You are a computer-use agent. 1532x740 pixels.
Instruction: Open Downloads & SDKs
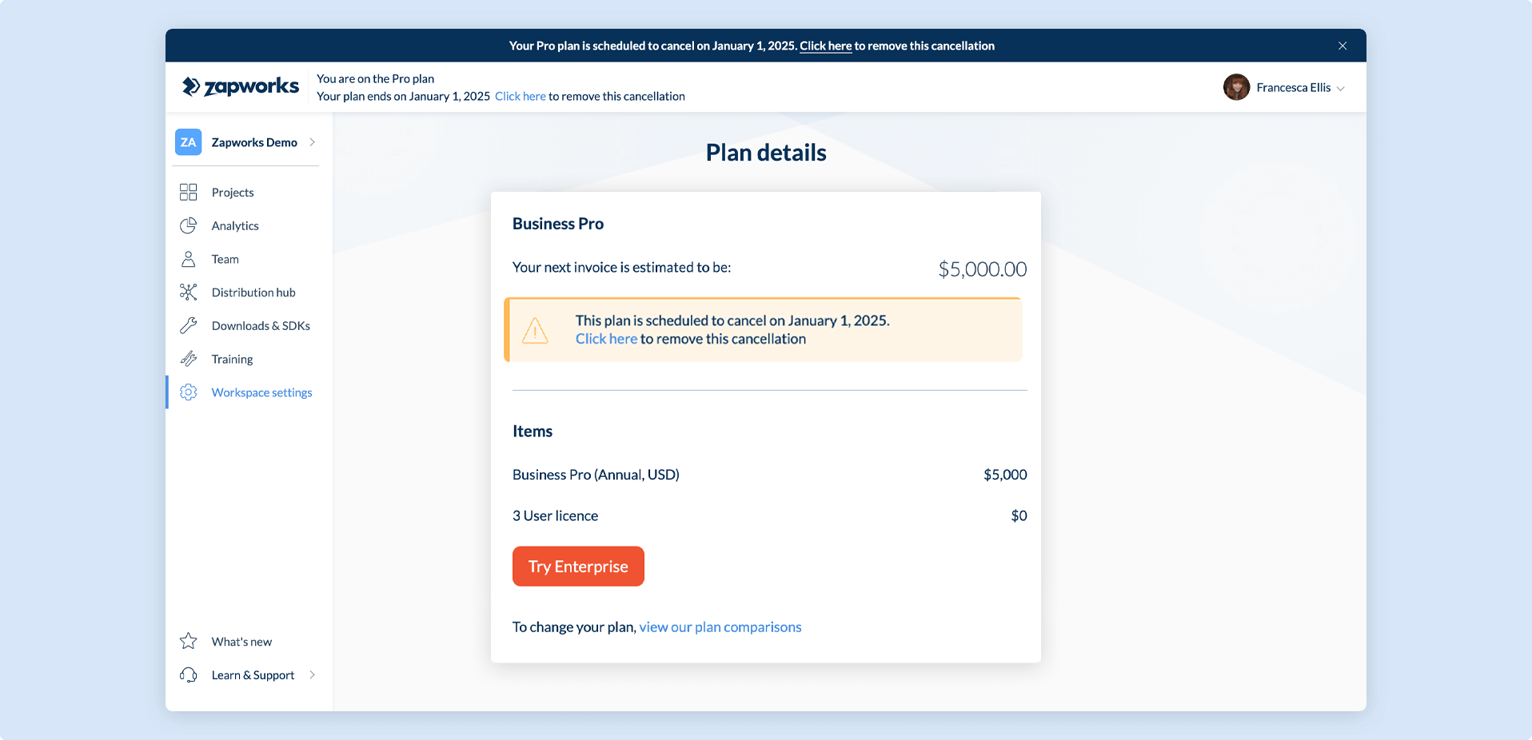(261, 325)
